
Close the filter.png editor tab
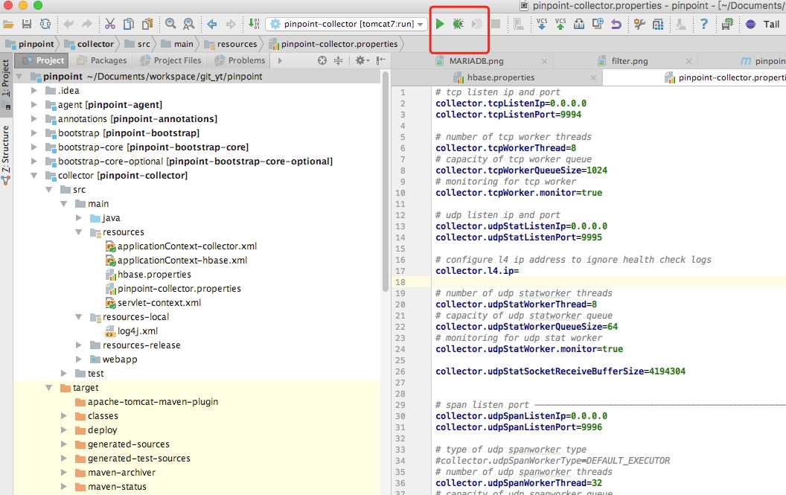[688, 61]
